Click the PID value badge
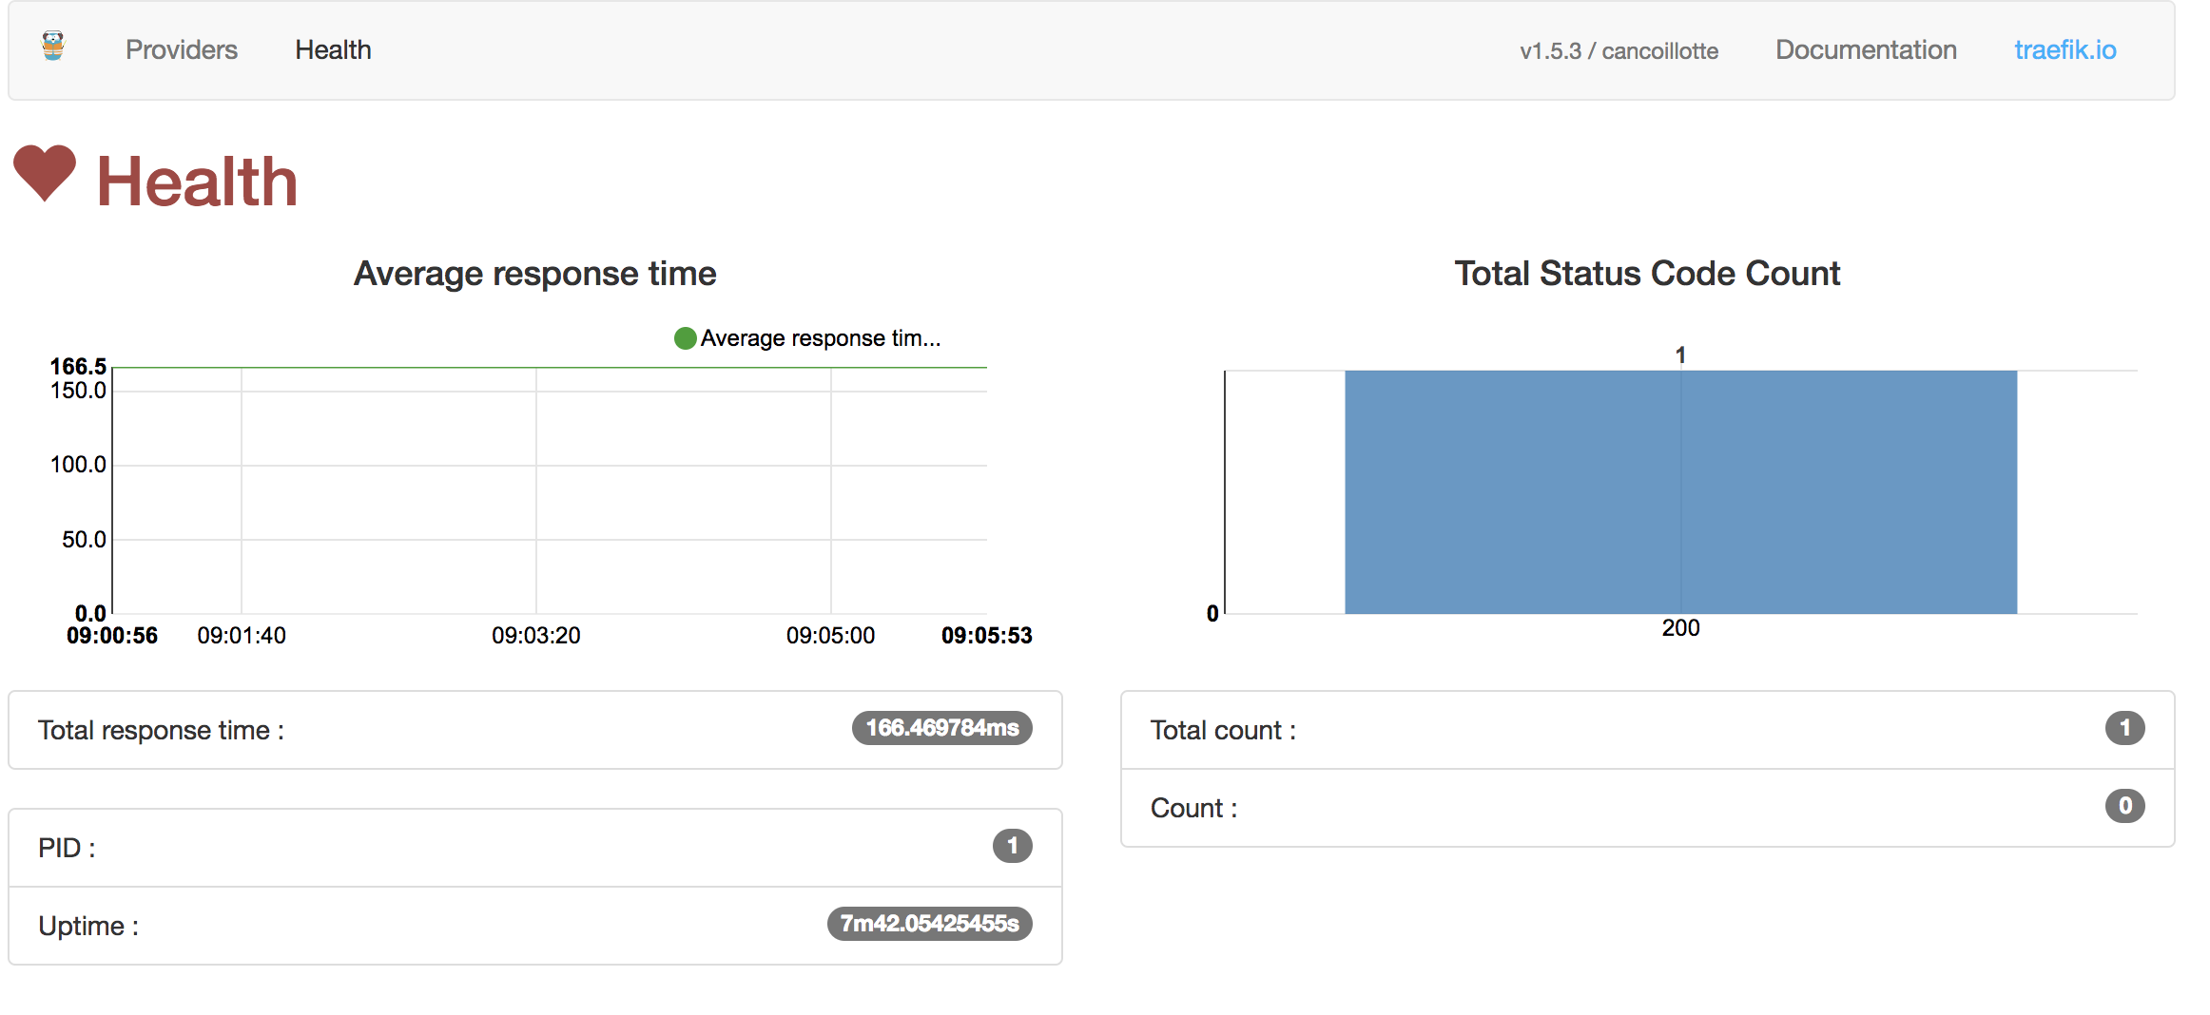This screenshot has width=2210, height=1015. [1012, 846]
